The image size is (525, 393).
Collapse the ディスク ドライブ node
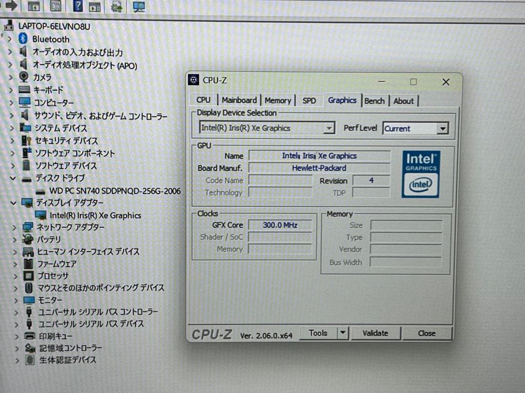tap(14, 179)
